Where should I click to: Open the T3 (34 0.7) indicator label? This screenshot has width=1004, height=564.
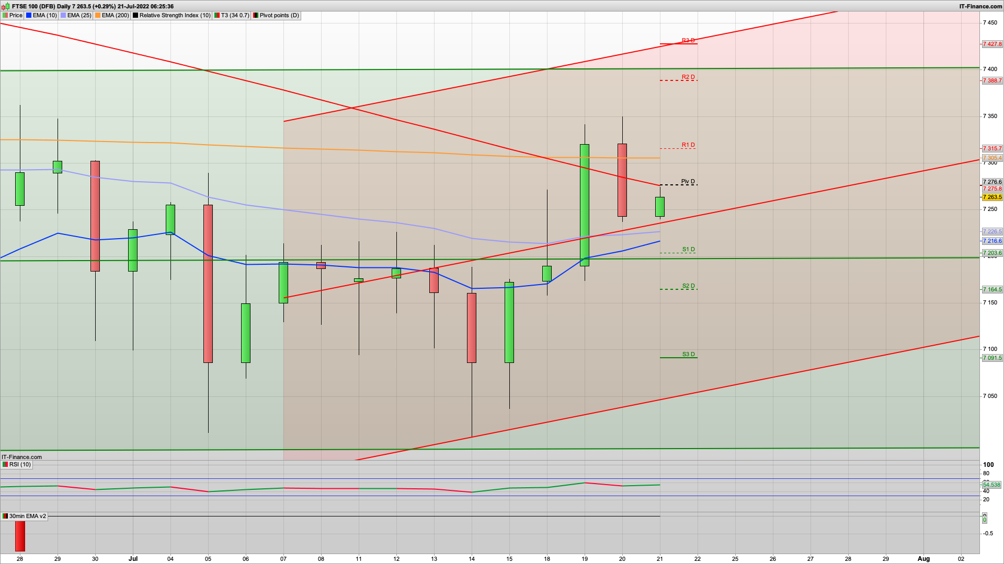click(x=232, y=16)
